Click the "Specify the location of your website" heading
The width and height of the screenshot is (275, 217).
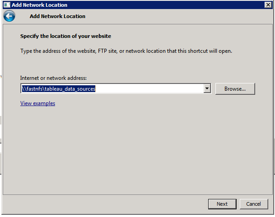click(65, 36)
